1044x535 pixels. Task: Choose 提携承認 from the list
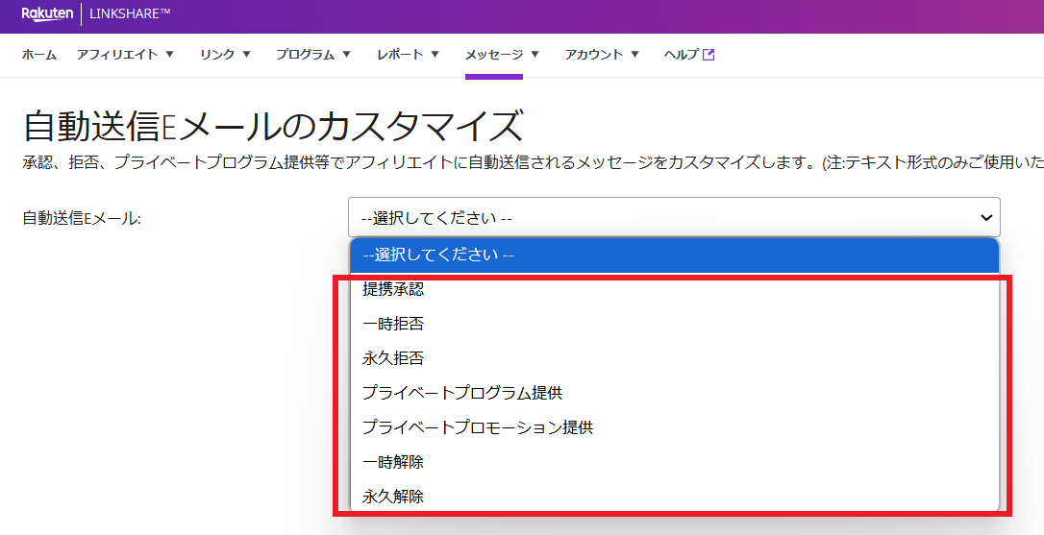point(393,289)
